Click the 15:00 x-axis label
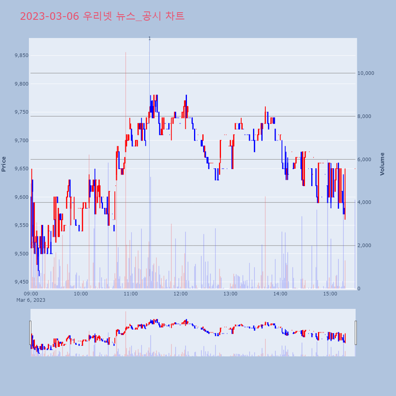 pyautogui.click(x=330, y=294)
